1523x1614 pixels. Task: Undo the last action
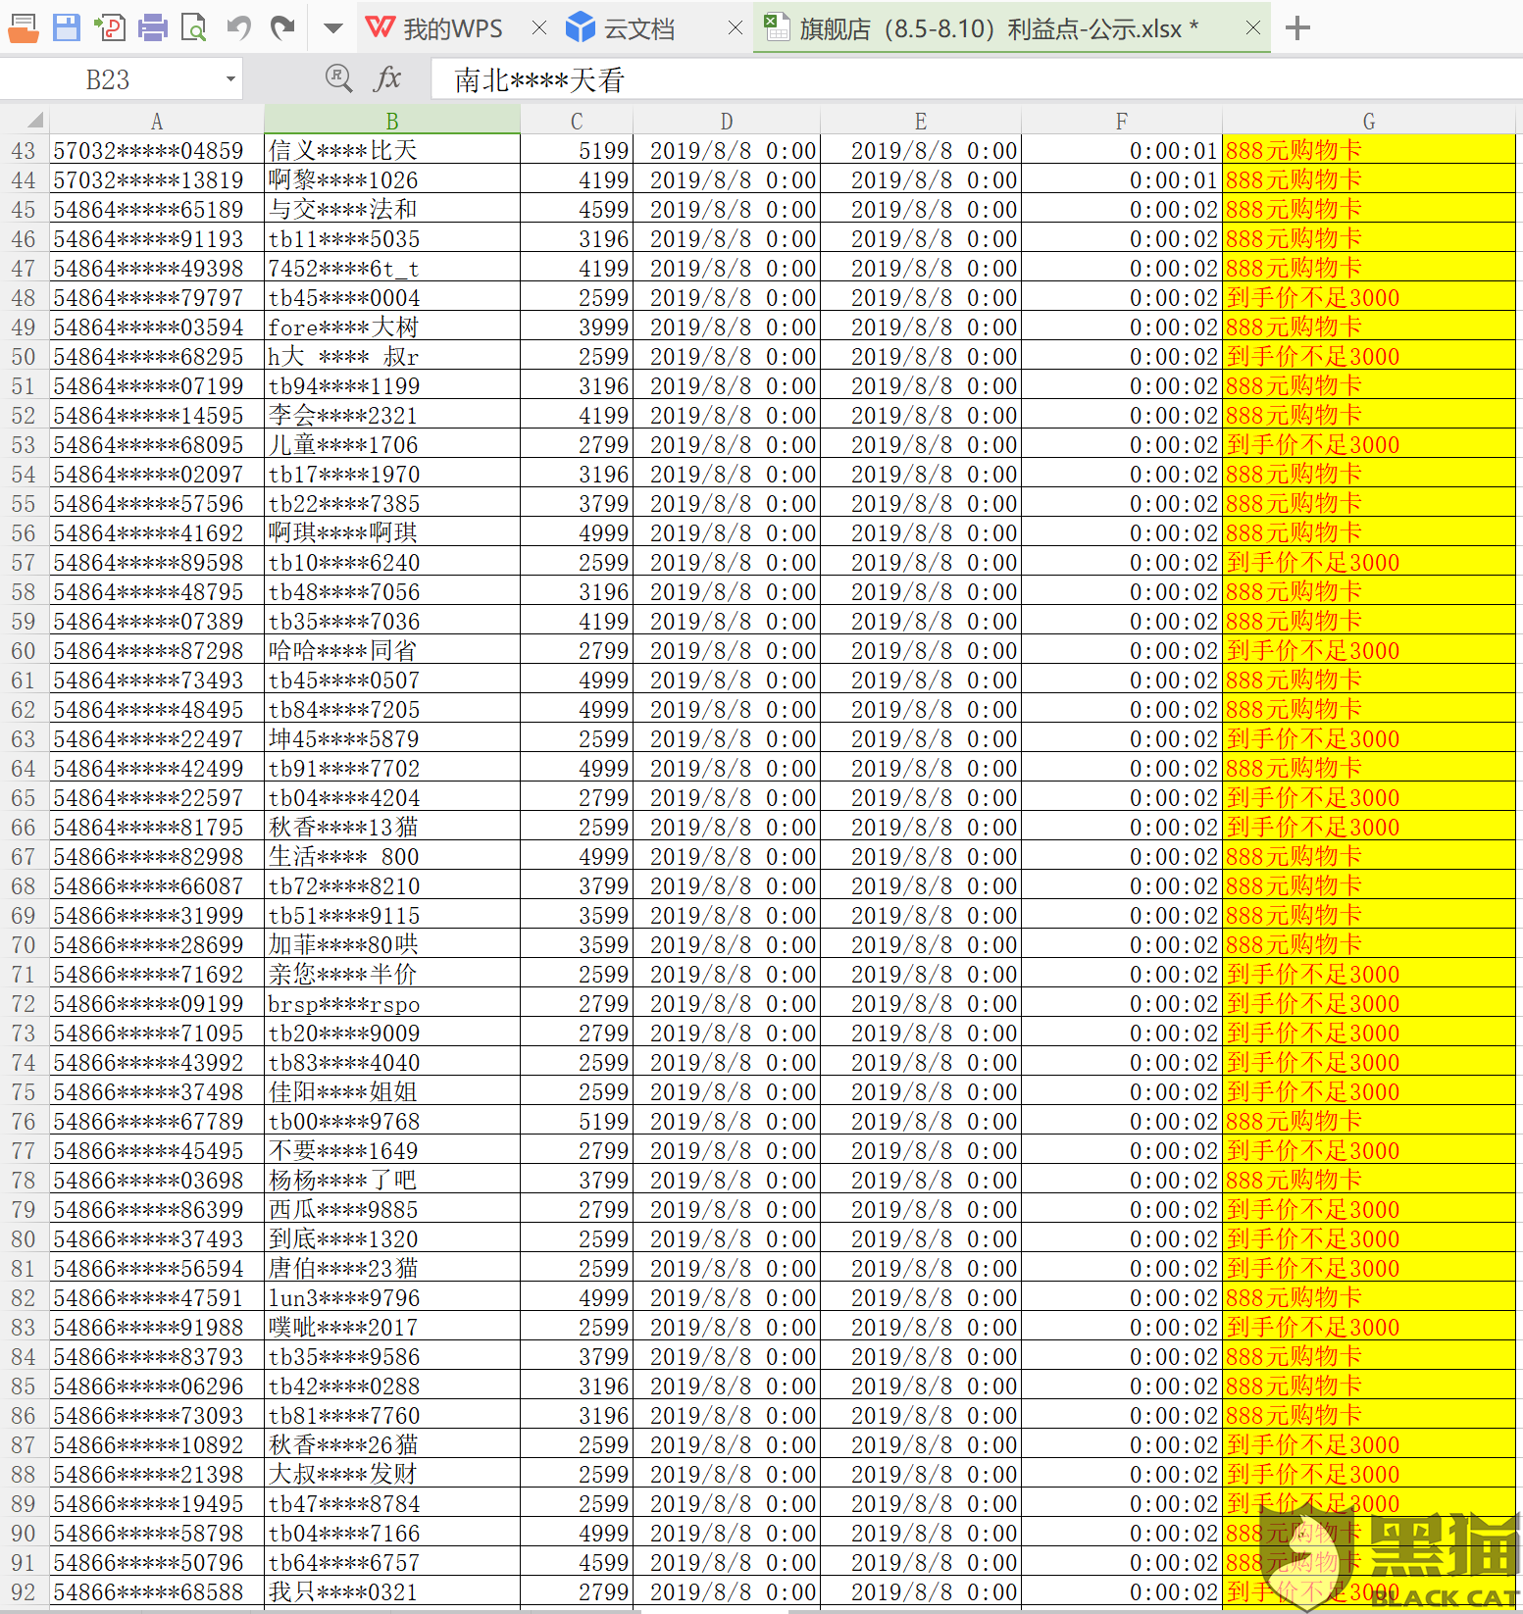click(x=239, y=27)
